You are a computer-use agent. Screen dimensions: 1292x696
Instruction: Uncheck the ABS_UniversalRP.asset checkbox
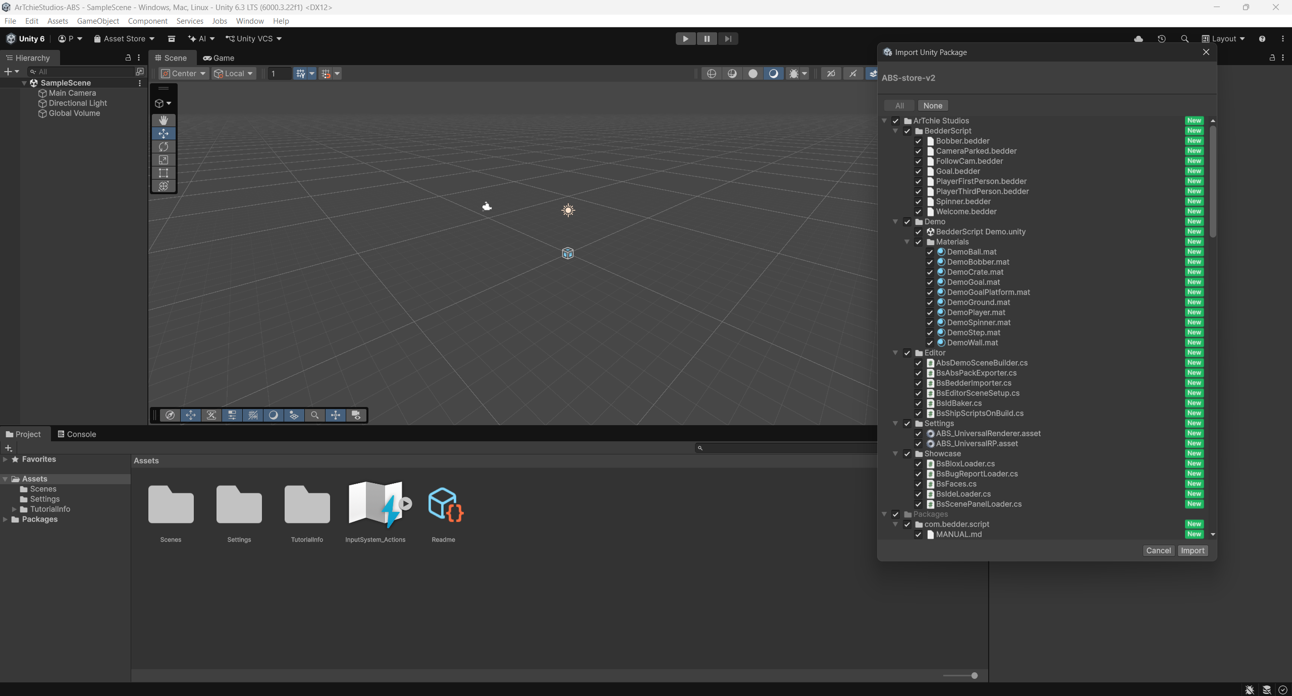tap(919, 444)
